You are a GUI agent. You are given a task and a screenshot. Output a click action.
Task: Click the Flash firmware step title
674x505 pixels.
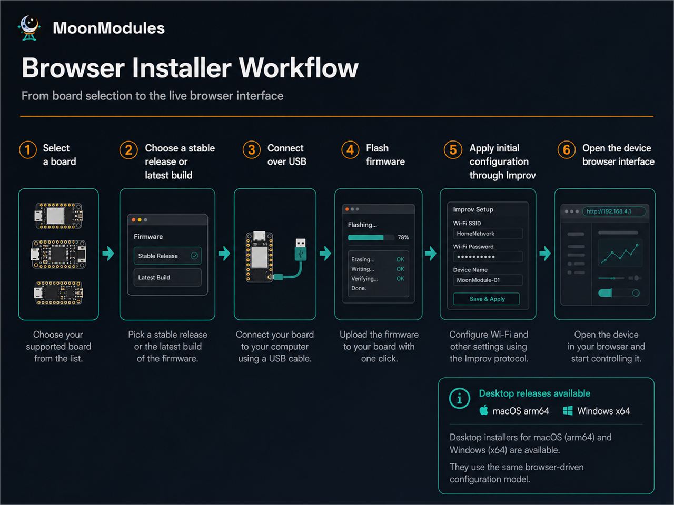pos(385,155)
